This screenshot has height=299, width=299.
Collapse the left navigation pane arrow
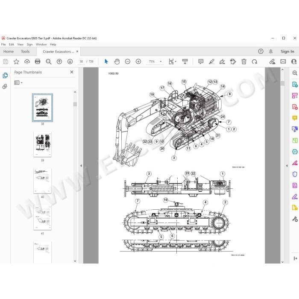pos(81,166)
